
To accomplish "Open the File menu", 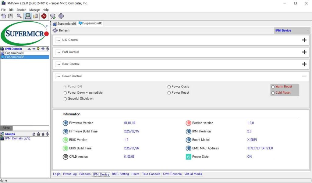I will (x=3, y=10).
